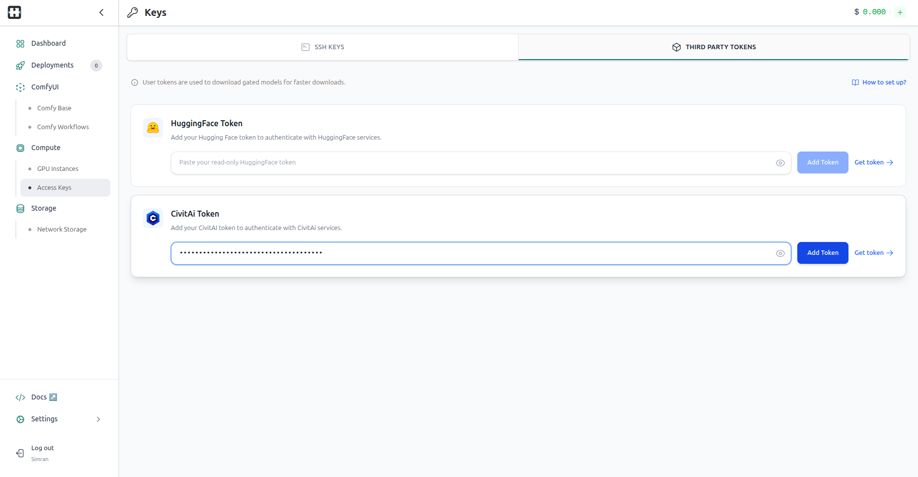
Task: Click Add Token for HuggingFace
Action: click(x=823, y=162)
